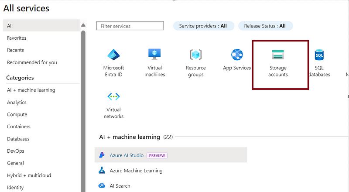Open the Microsoft Entra ID icon
The height and width of the screenshot is (192, 349).
[x=113, y=55]
